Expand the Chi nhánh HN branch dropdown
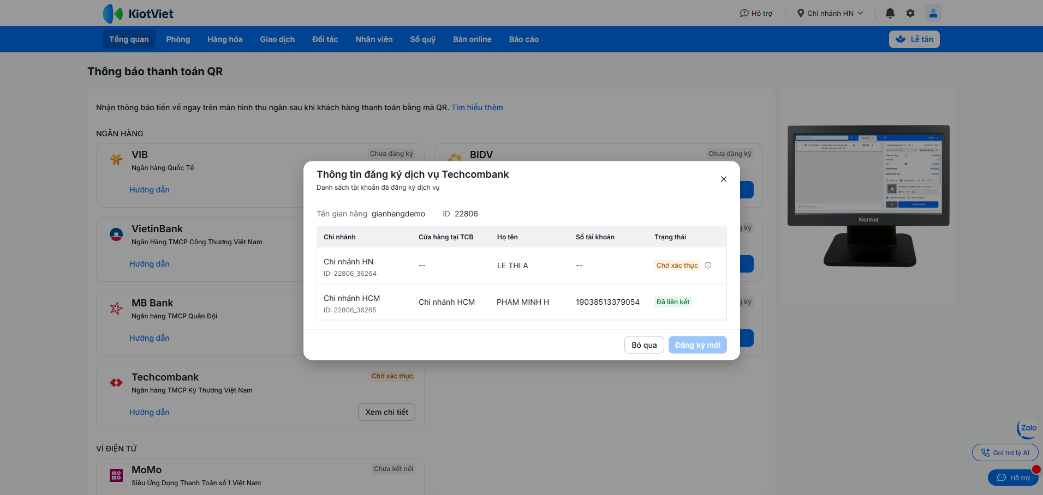Viewport: 1043px width, 495px height. [x=830, y=13]
